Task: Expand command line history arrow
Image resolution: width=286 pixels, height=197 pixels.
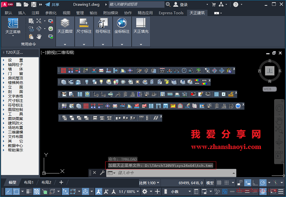Action: tap(234, 173)
